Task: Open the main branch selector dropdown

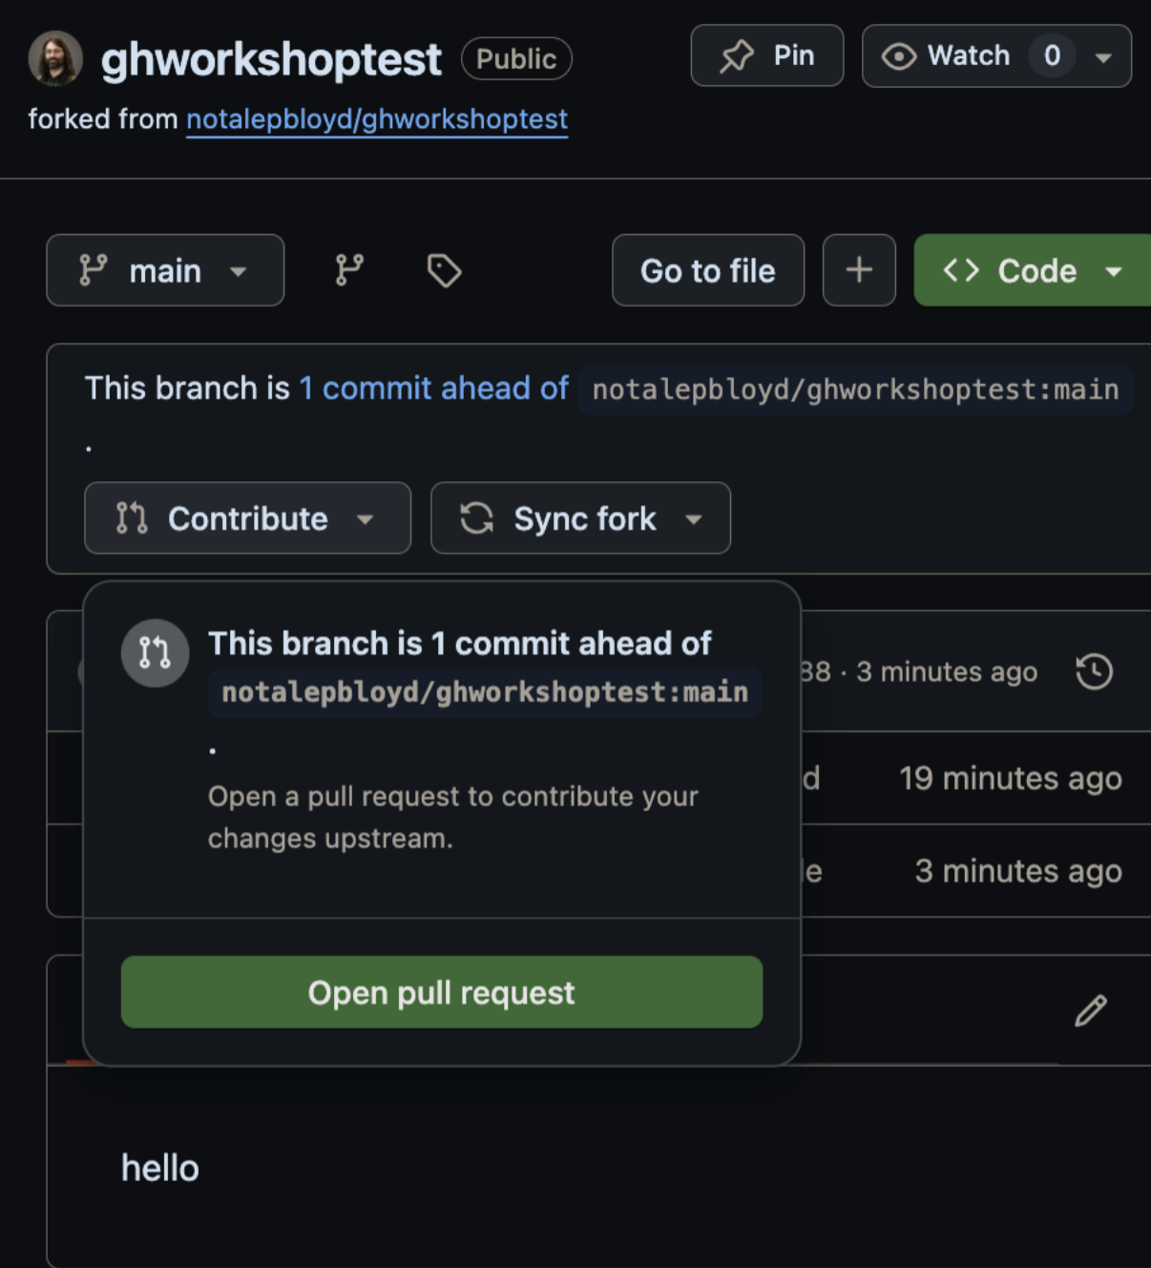Action: pos(165,270)
